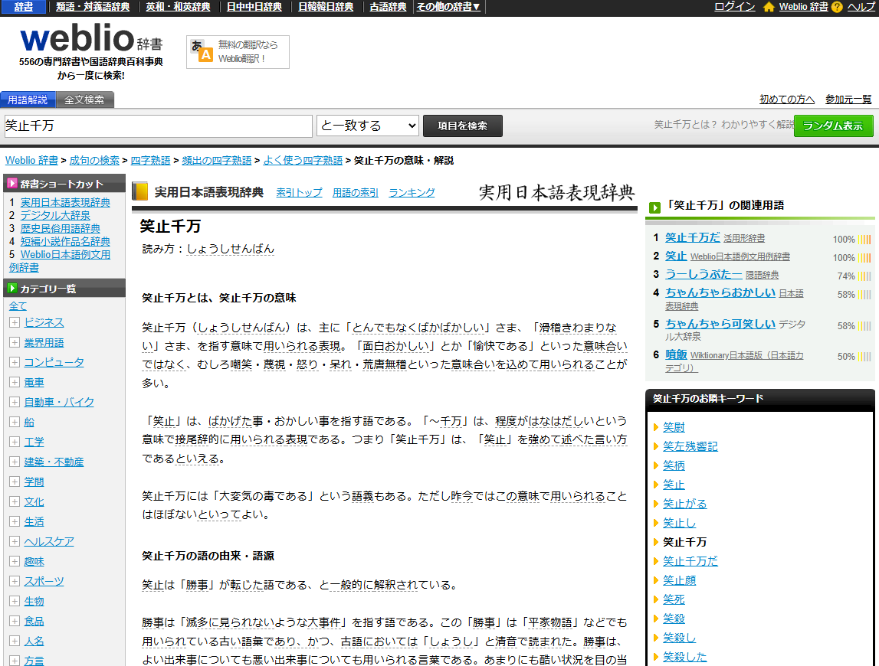Click the question mark help icon
The height and width of the screenshot is (666, 879).
[837, 7]
